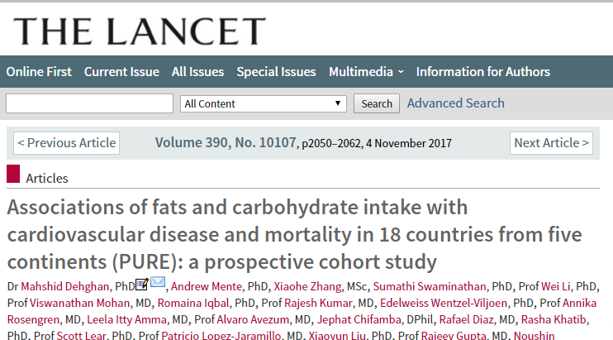Go to Current Issue
The image size is (613, 340).
(121, 72)
